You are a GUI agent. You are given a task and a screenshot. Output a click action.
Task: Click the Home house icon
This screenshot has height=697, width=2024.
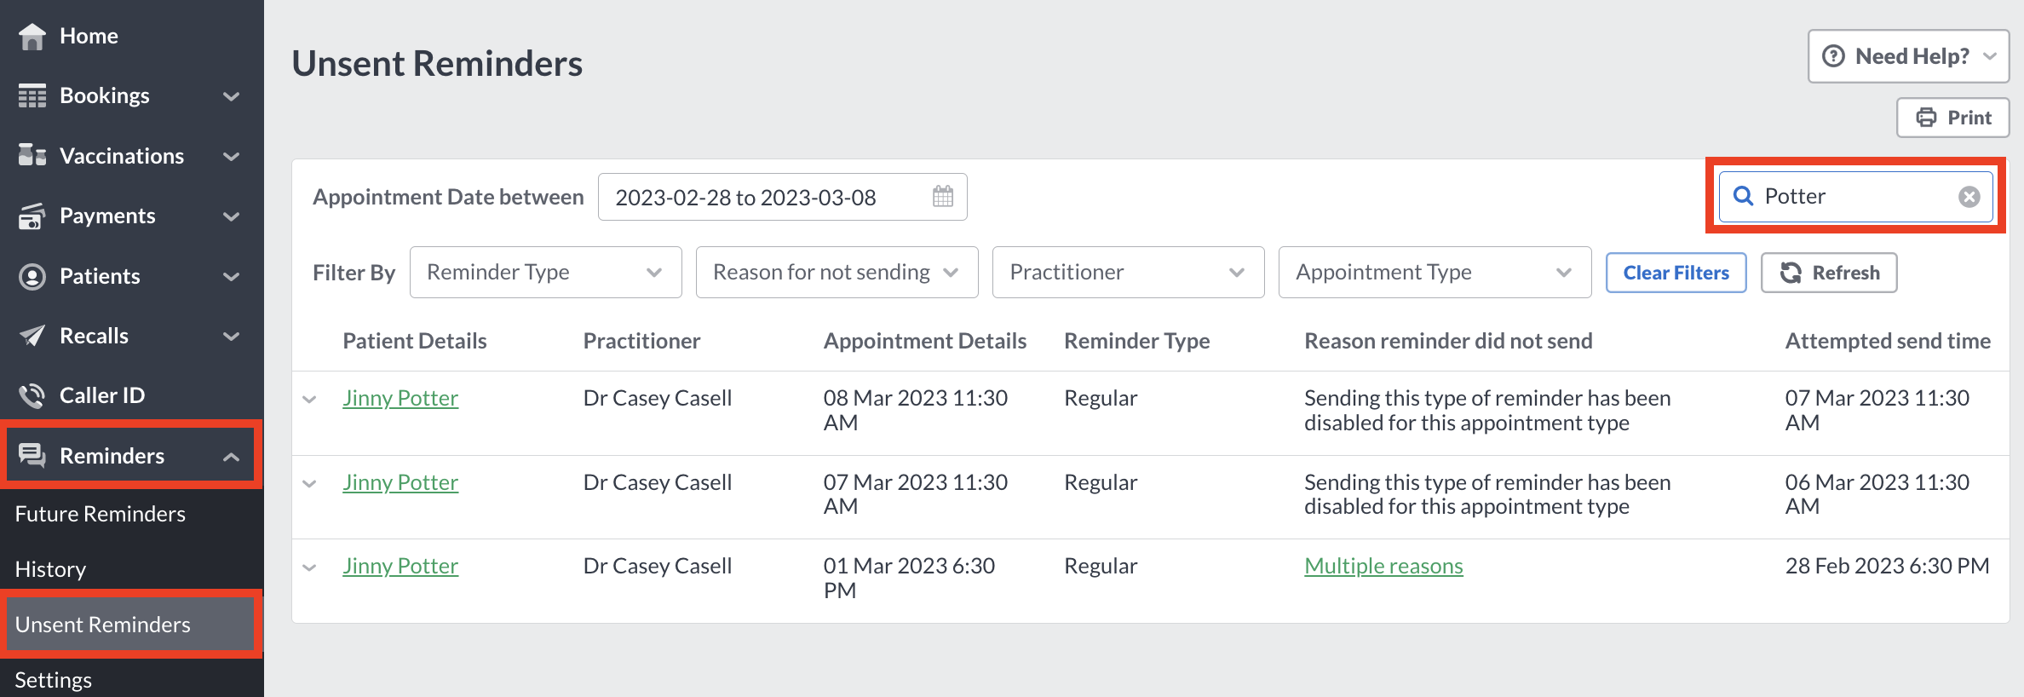tap(32, 36)
